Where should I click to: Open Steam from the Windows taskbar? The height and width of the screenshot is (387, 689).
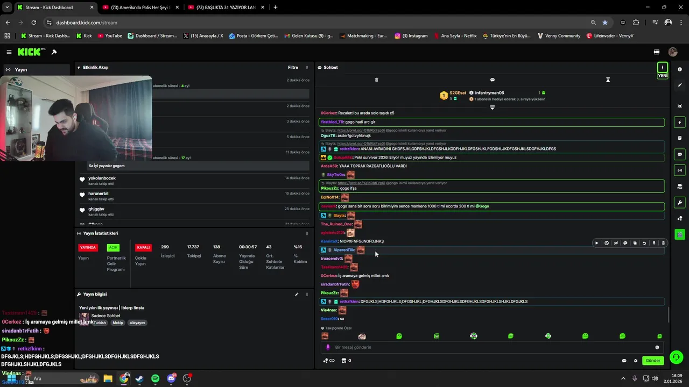139,378
